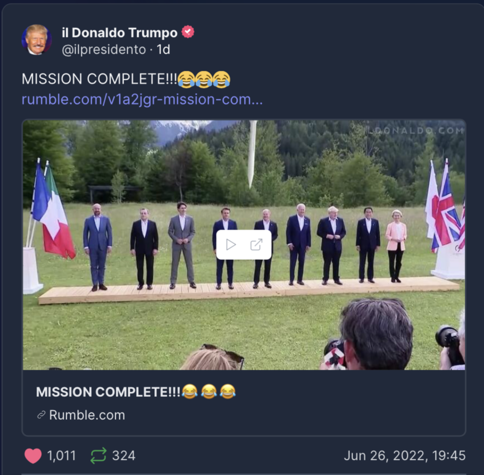Like the post with the heart icon
484x475 pixels.
33,456
